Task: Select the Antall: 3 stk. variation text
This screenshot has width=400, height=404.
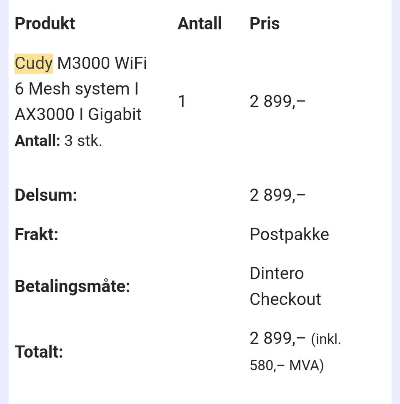Action: (x=58, y=141)
